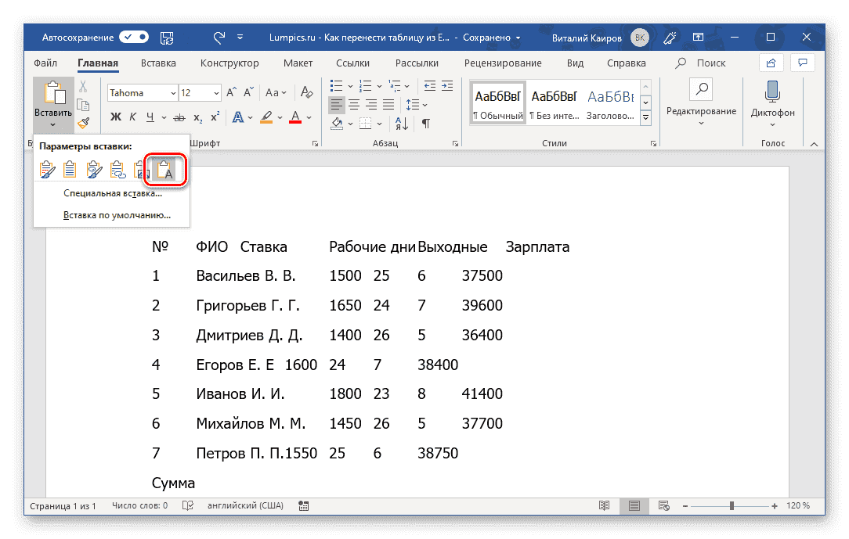Toggle italic formatting with К button
The image size is (849, 539).
pos(133,117)
